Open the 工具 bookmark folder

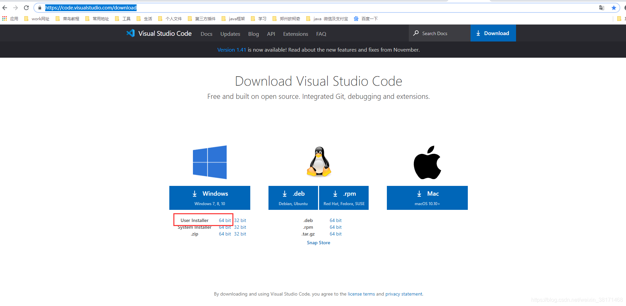[x=123, y=19]
